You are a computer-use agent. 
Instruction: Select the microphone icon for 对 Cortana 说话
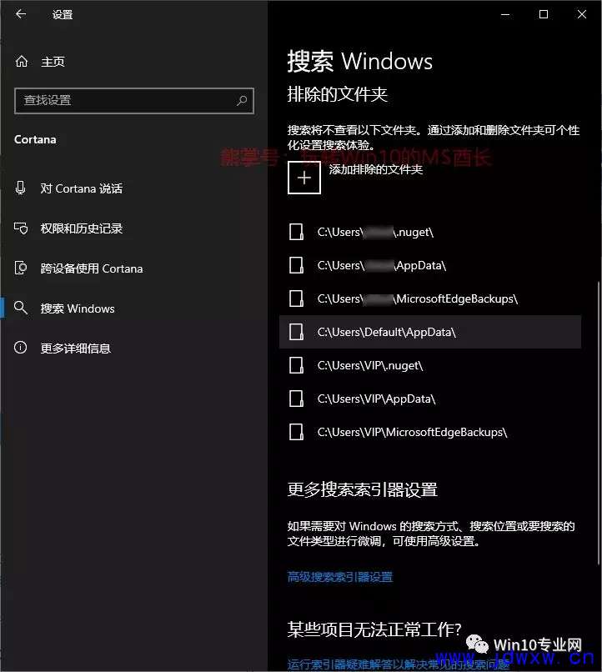point(20,188)
